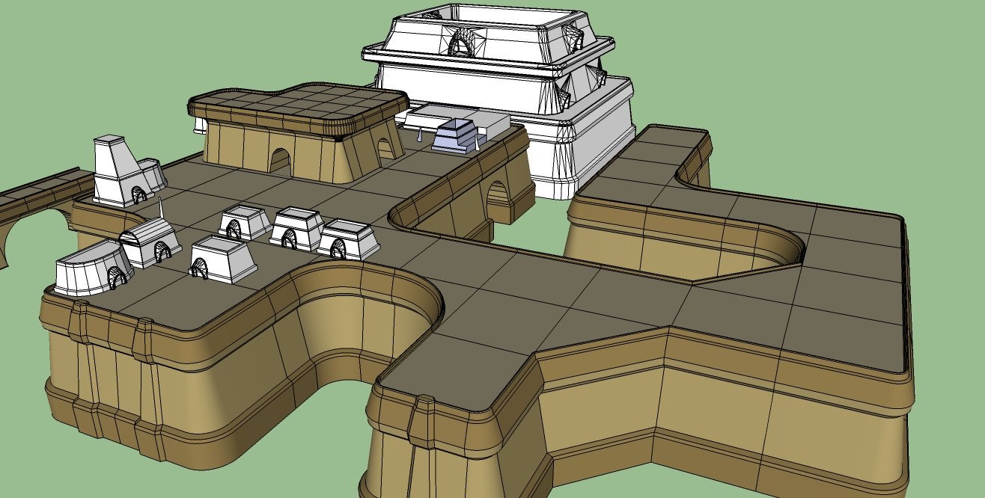Select the lone white hut in front of the row
The height and width of the screenshot is (498, 985).
(222, 258)
